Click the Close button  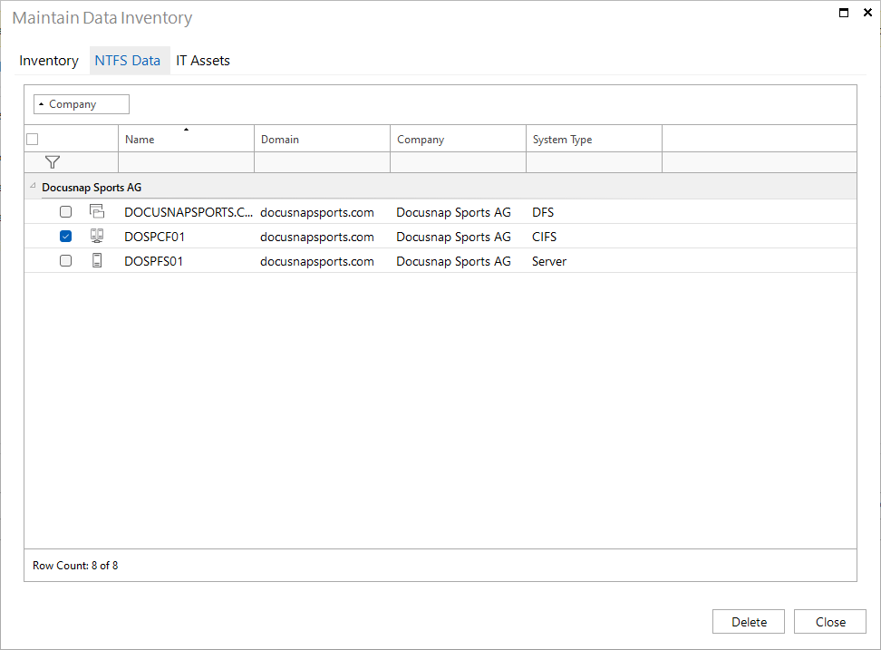830,622
